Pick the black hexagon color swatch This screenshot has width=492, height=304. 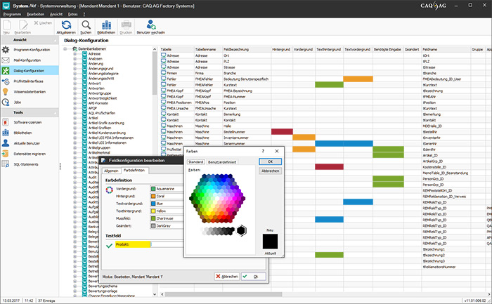click(241, 230)
